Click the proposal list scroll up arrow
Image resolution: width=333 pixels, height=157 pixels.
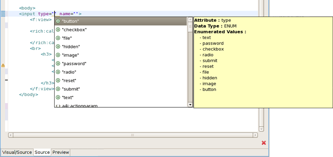[x=190, y=20]
